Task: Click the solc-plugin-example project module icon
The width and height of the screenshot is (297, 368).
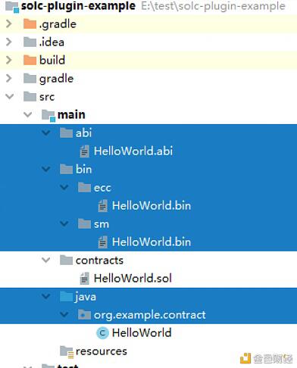Action: 12,7
